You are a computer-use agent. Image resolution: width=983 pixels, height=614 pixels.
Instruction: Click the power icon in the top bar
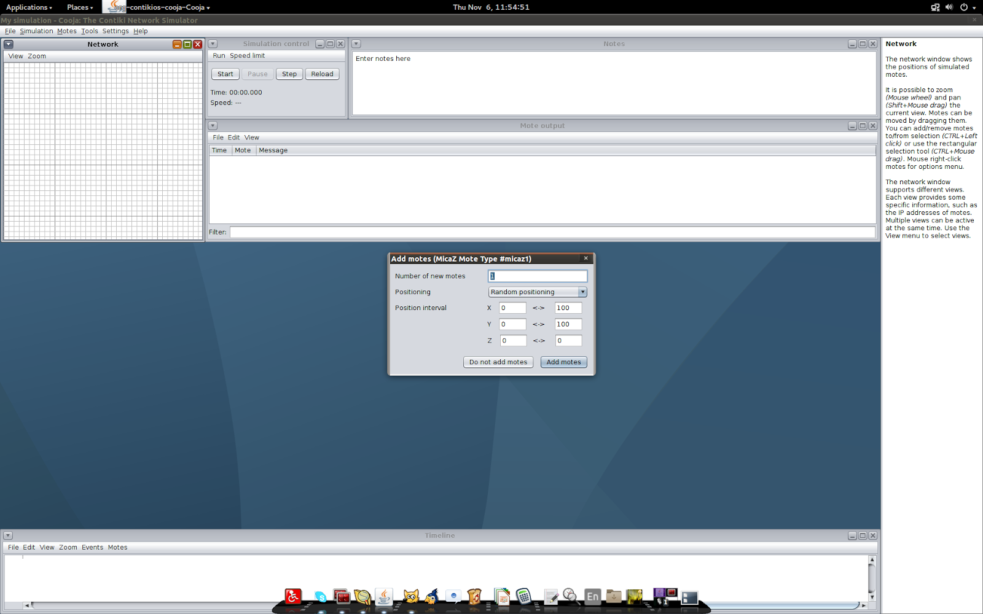[964, 7]
